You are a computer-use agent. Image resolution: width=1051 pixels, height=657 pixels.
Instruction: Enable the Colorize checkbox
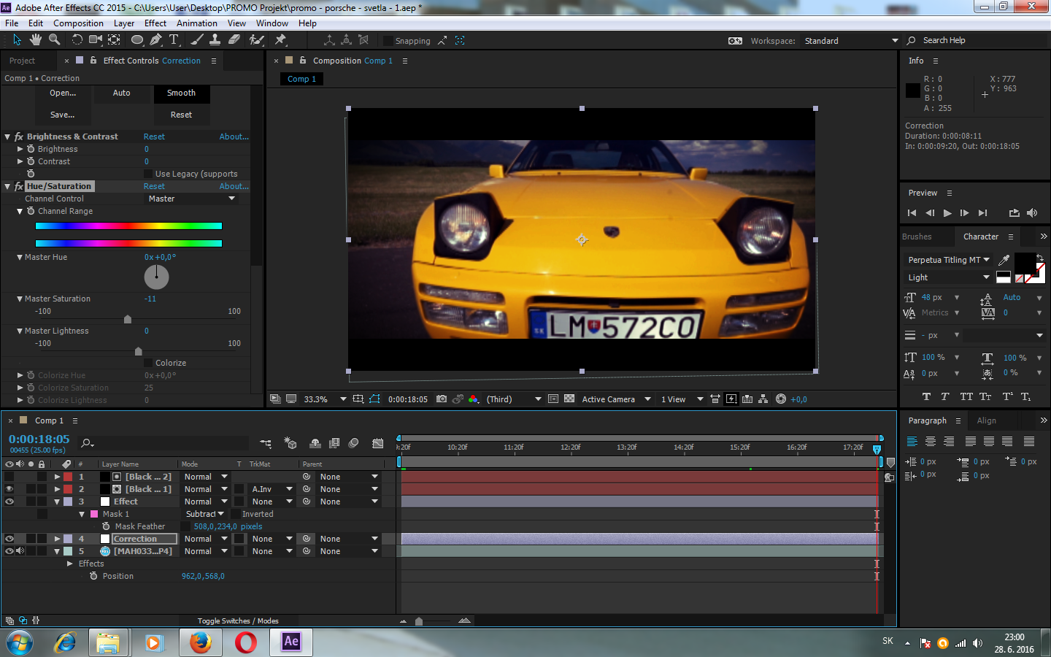point(148,363)
